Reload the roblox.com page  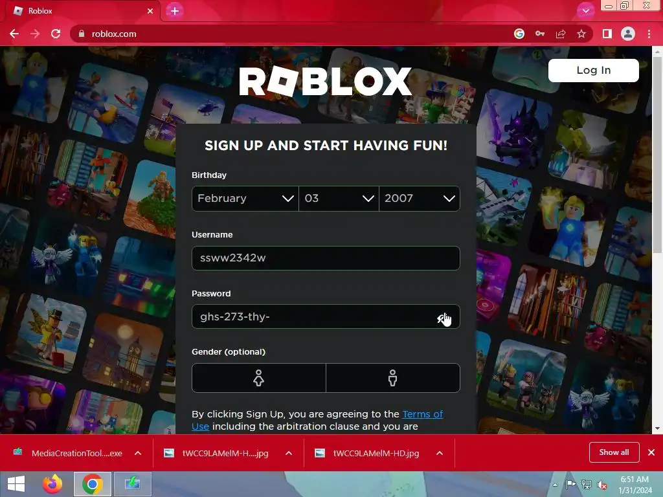coord(56,34)
